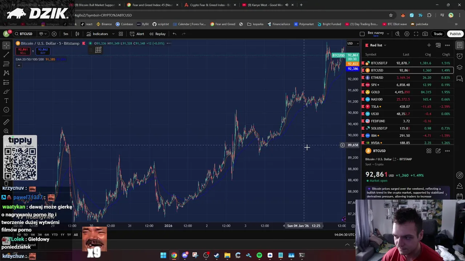Select the zoom in tool
The height and width of the screenshot is (261, 465).
(6, 131)
